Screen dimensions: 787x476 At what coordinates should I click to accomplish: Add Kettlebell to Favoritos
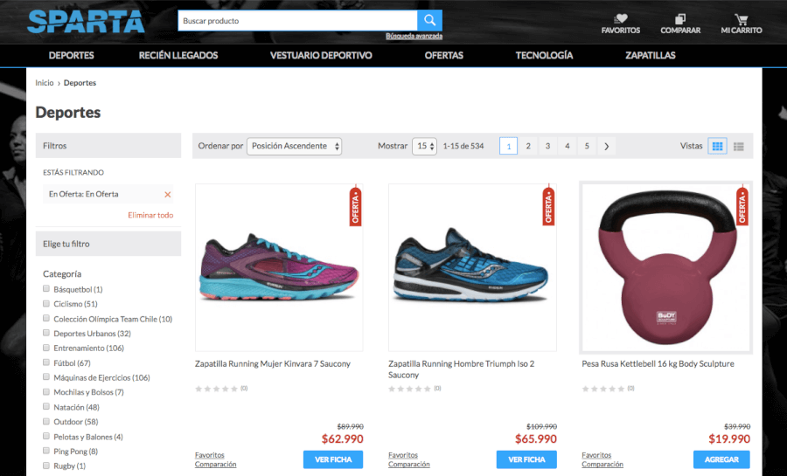click(596, 455)
